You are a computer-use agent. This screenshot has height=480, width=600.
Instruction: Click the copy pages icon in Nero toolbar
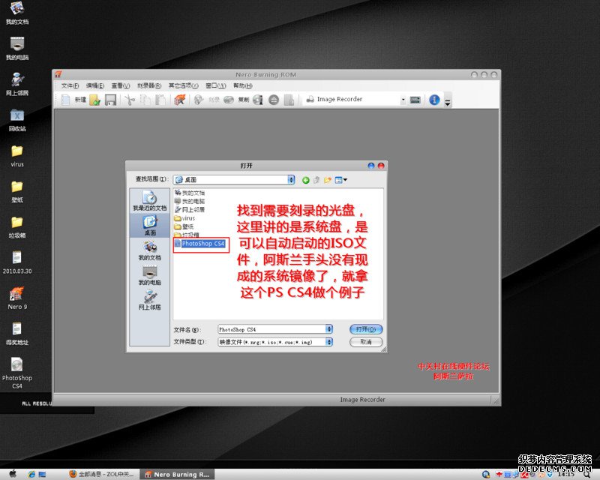tap(145, 100)
